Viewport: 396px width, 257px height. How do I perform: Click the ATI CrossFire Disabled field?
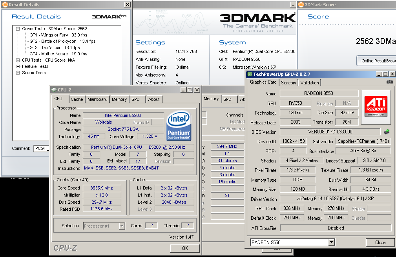(x=336, y=228)
